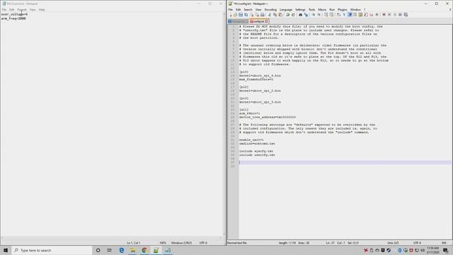Open the Language menu in Notepad++
Image resolution: width=453 pixels, height=255 pixels.
[x=286, y=9]
